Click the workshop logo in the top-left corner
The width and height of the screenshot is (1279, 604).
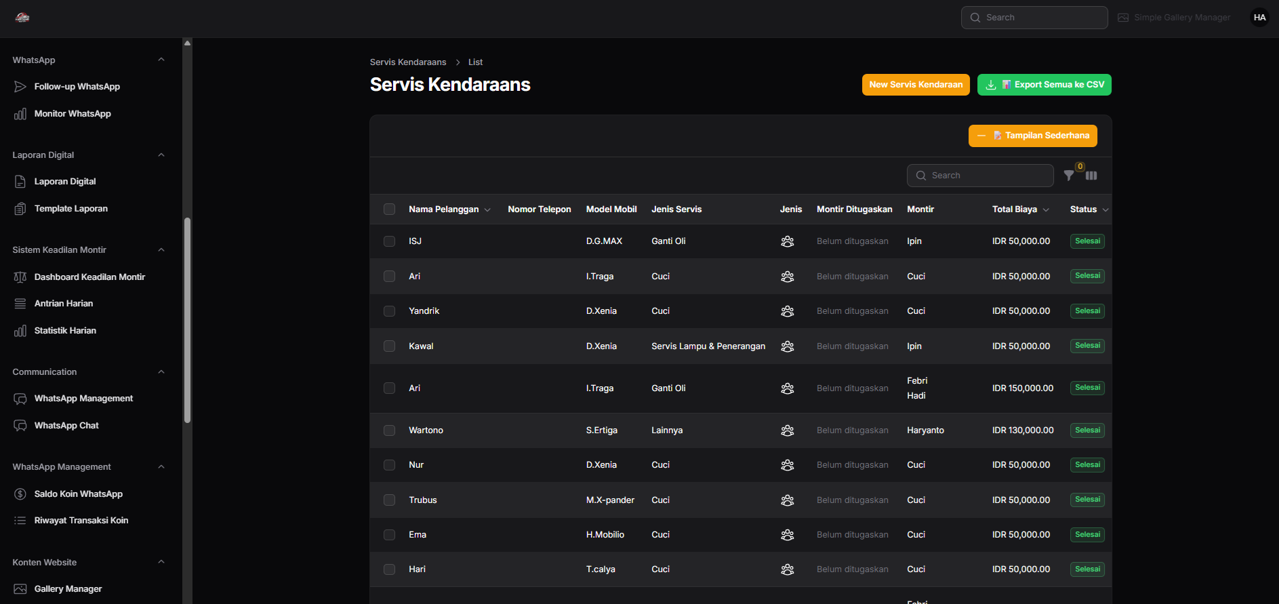click(x=22, y=18)
